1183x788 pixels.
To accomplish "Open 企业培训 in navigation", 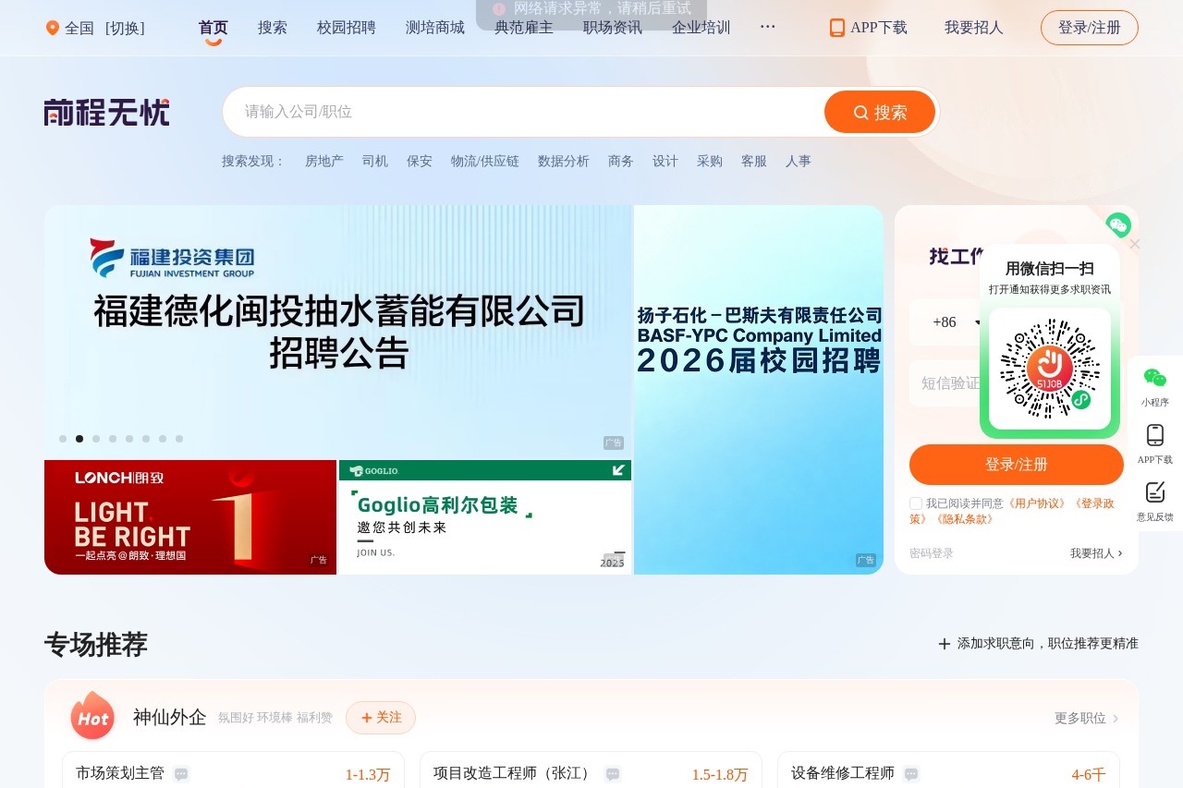I will (701, 28).
